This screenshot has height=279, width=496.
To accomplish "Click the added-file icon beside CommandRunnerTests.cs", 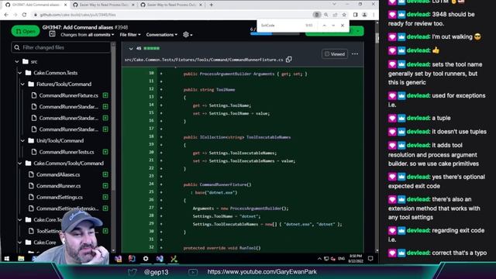I will point(105,152).
